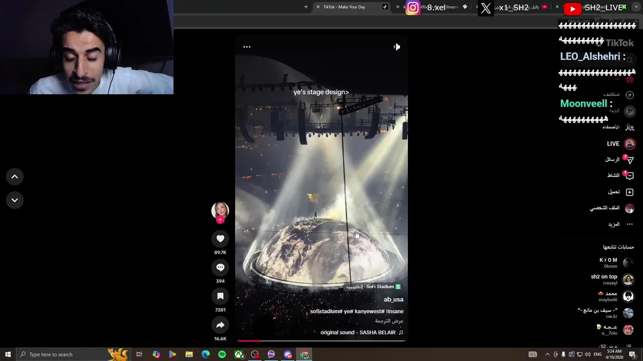This screenshot has width=643, height=361.
Task: Open Task View from the taskbar
Action: (x=139, y=354)
